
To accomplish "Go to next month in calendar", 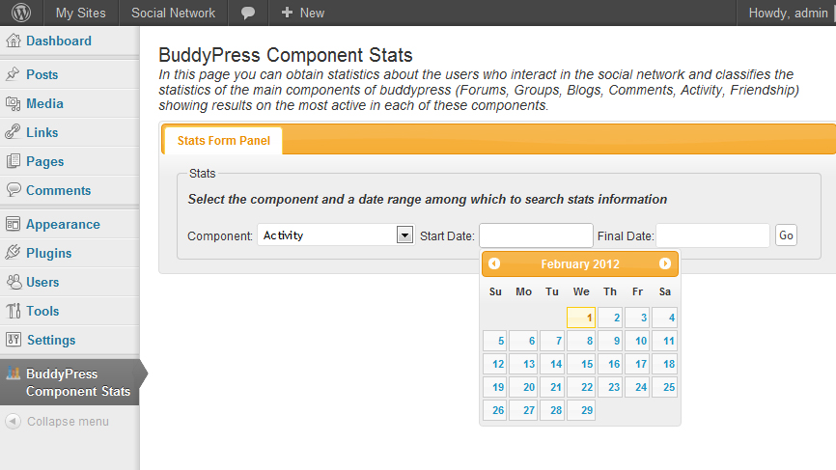I will pos(665,263).
